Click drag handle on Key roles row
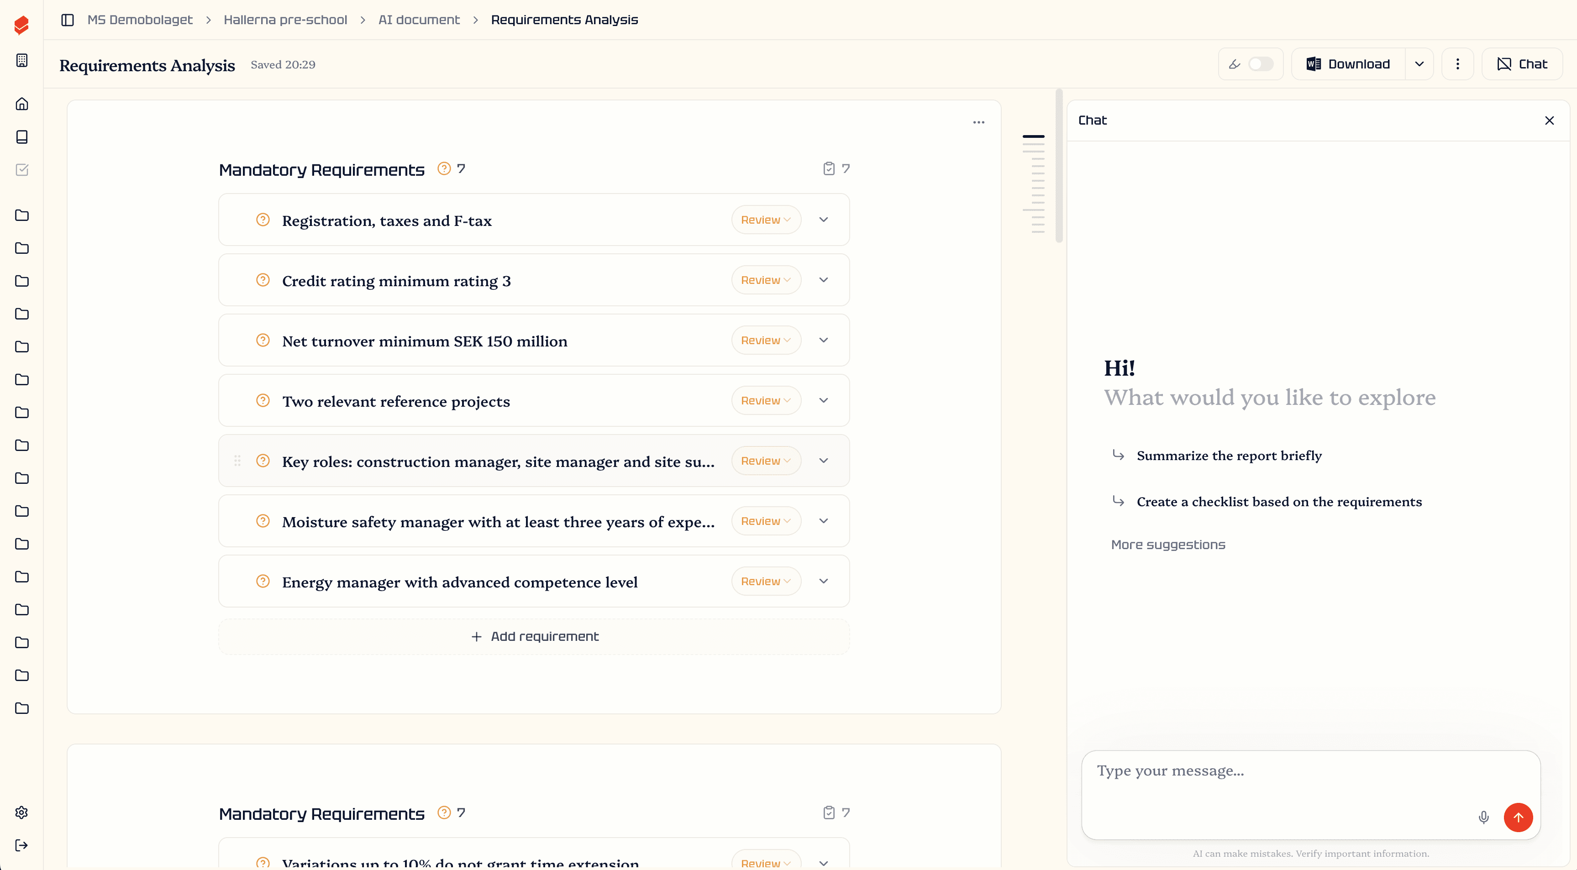Viewport: 1577px width, 870px height. pos(237,461)
